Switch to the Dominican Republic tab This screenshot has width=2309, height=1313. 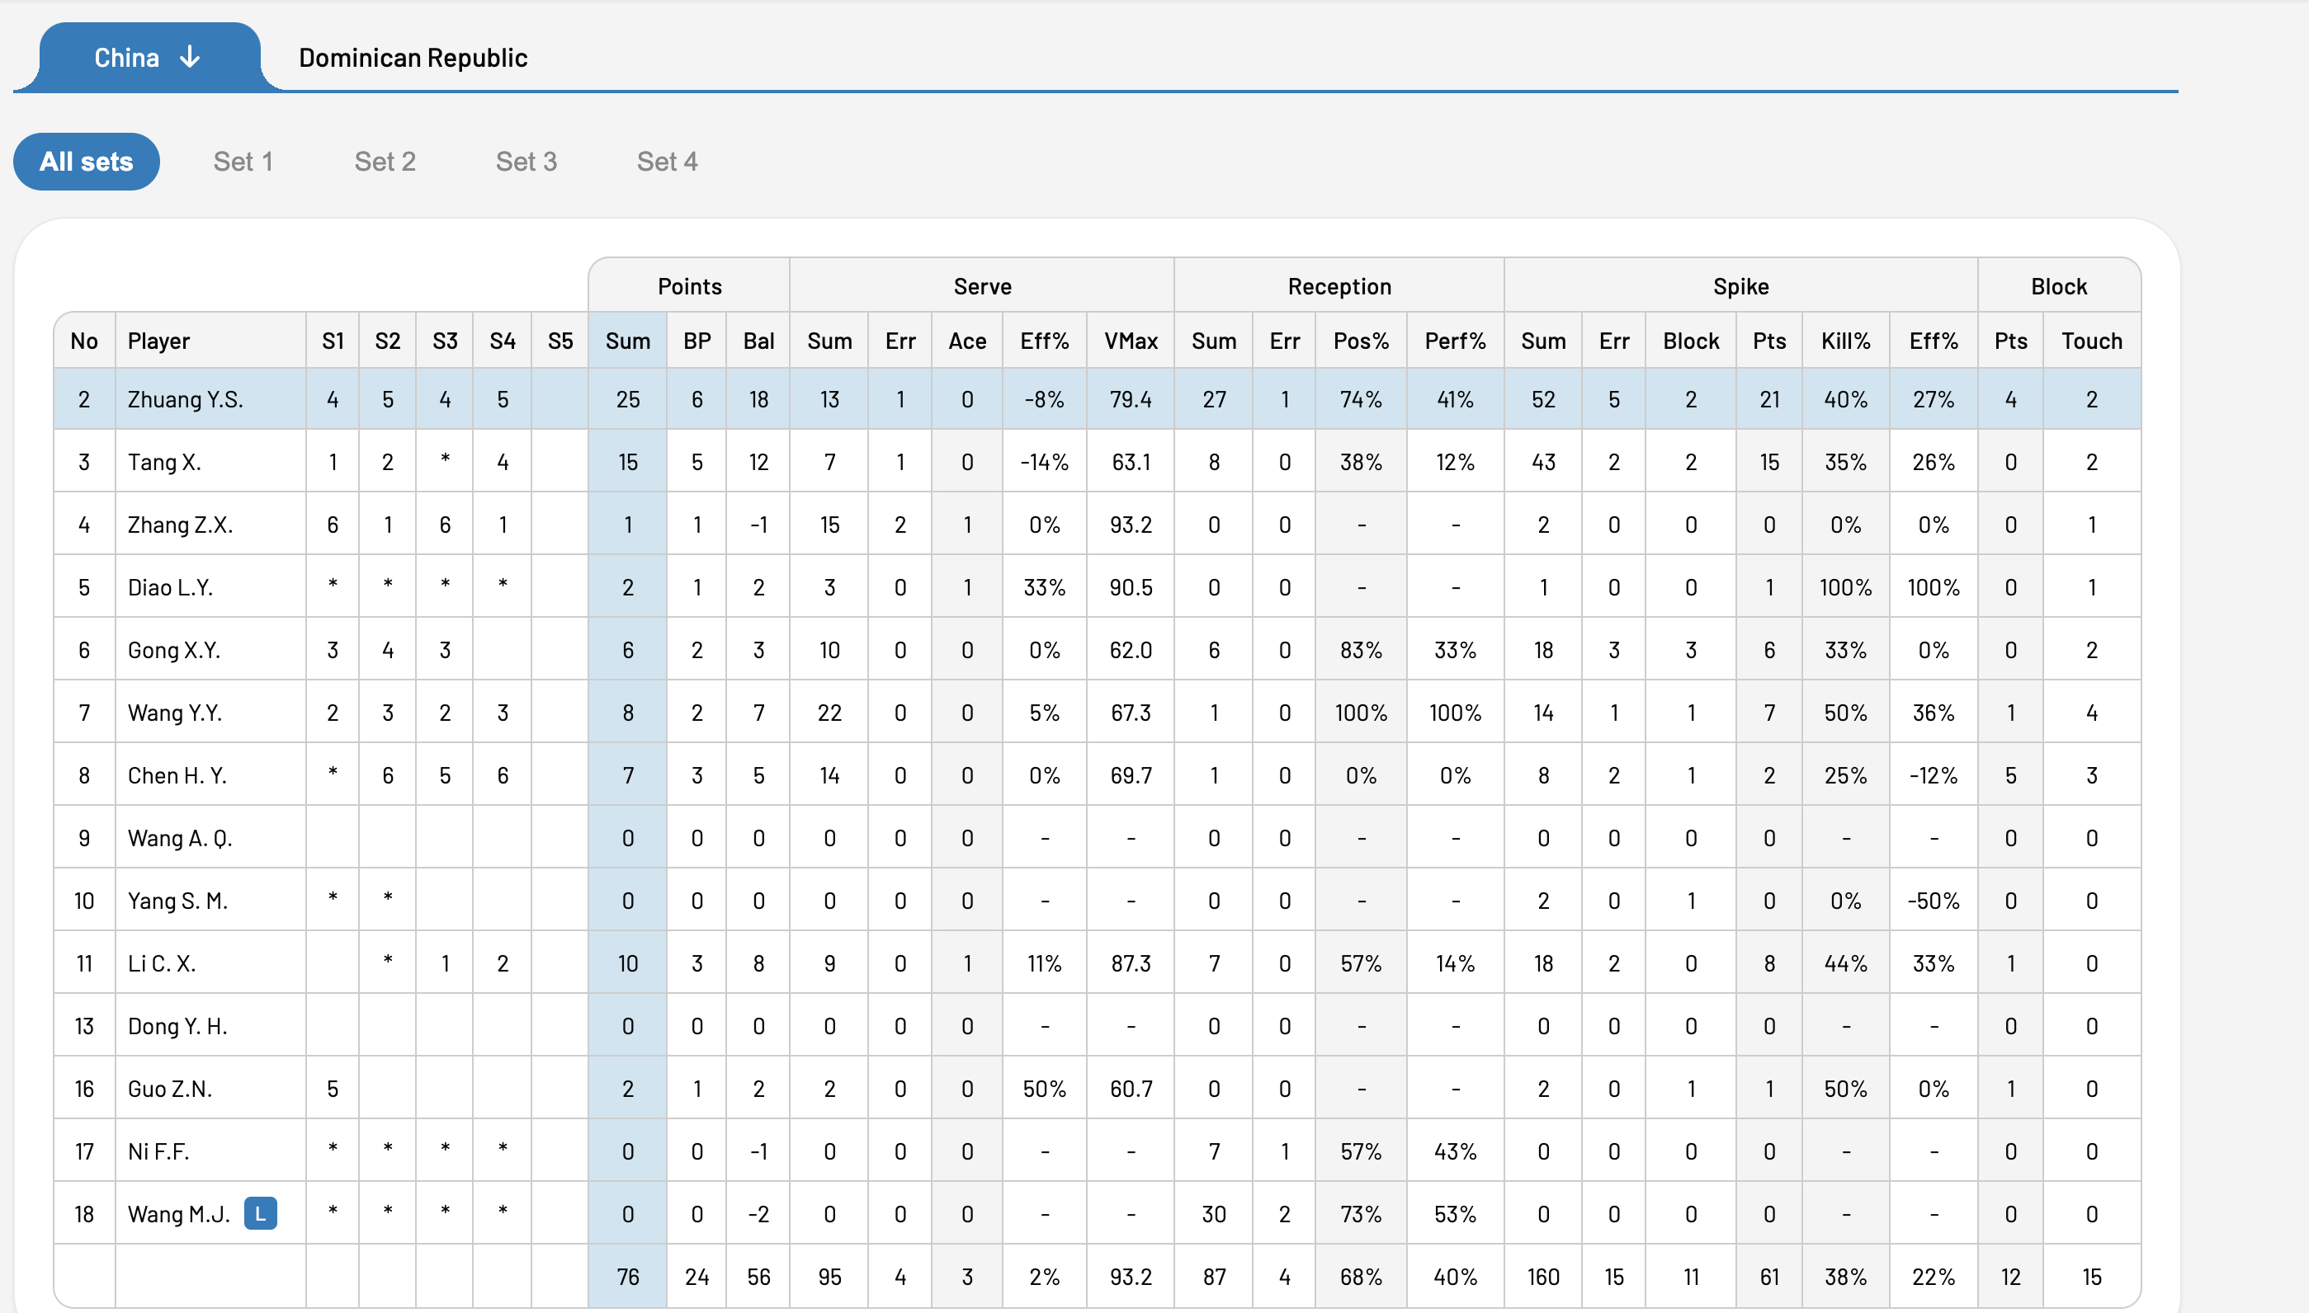tap(413, 58)
